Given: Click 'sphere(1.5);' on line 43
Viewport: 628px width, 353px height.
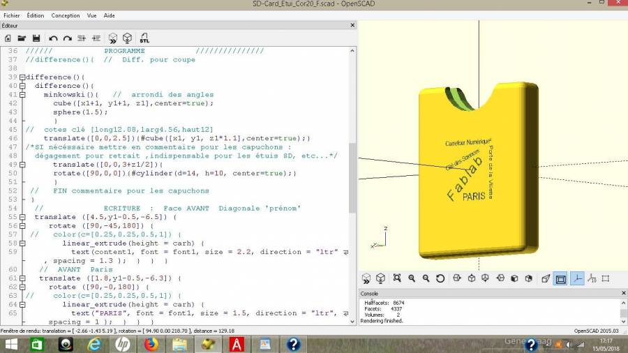Looking at the screenshot, I should (x=80, y=112).
